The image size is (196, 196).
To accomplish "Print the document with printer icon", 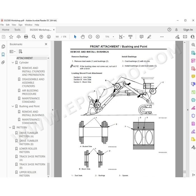I will (x=26, y=37).
